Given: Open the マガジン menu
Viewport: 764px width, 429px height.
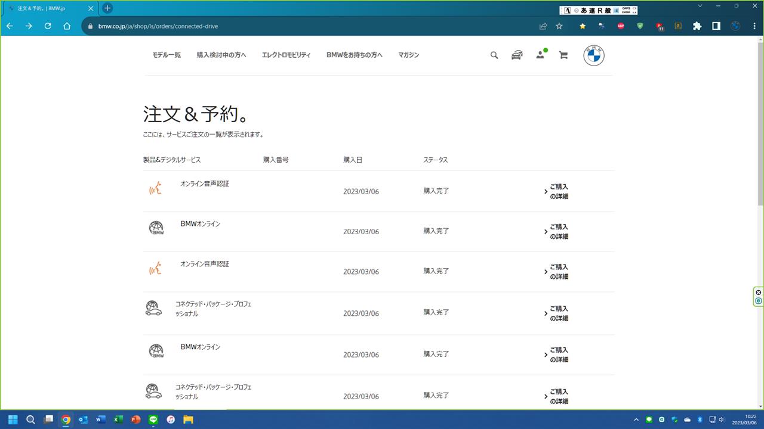Looking at the screenshot, I should tap(409, 55).
